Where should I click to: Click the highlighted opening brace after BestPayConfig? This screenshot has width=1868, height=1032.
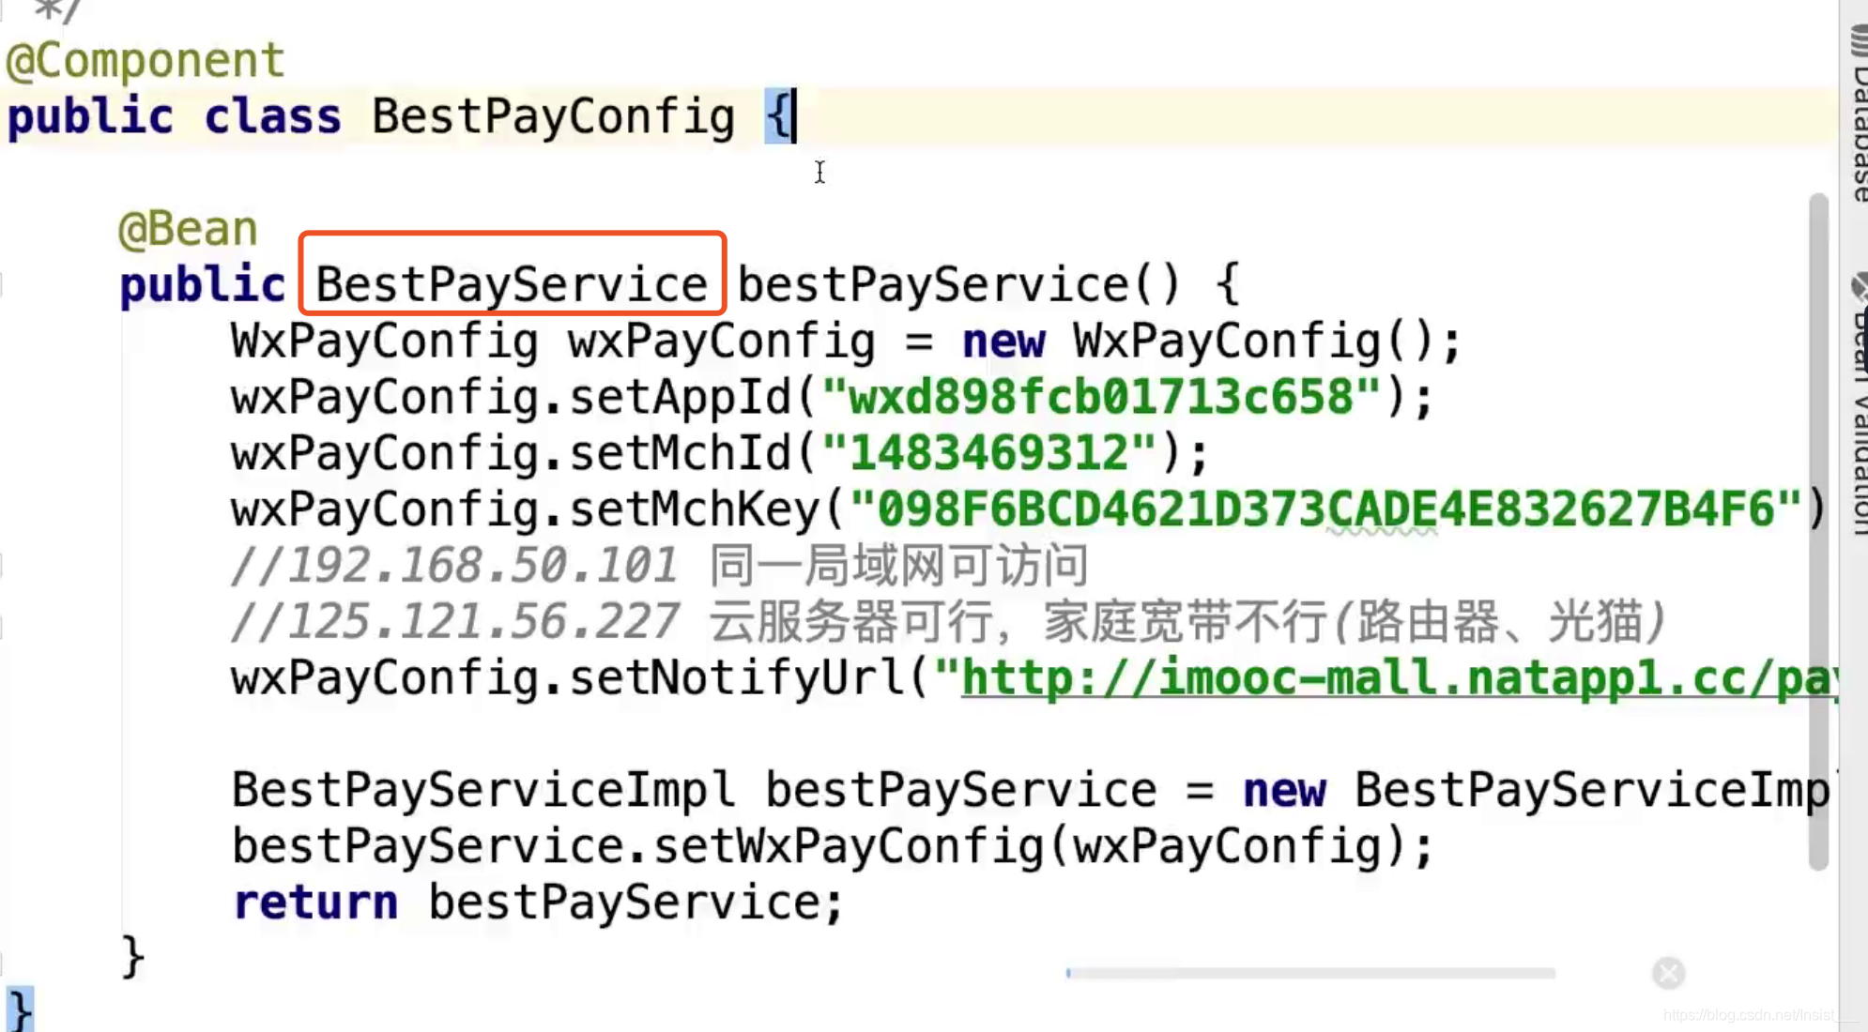(778, 117)
